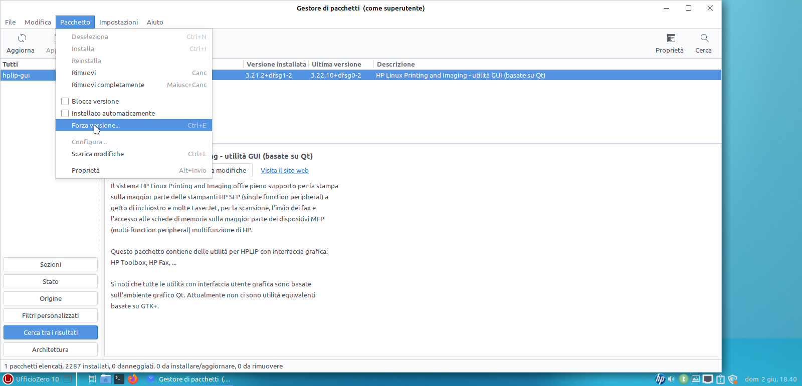Click the show desktop icon in taskbar
Viewport: 802px width, 386px height.
[68, 379]
